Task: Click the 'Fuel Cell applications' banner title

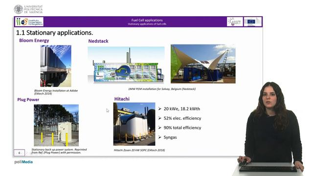Action: tap(147, 20)
